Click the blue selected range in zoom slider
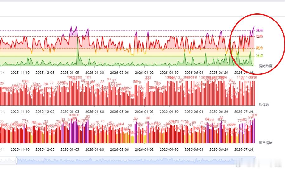The width and height of the screenshot is (285, 170). 136,160
